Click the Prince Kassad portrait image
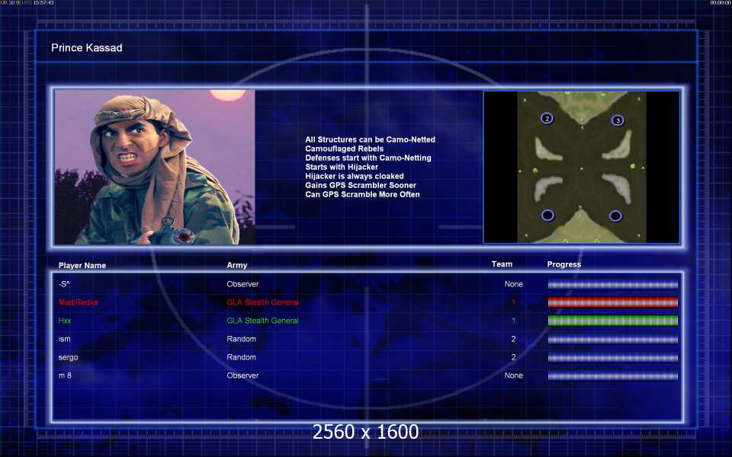 (155, 167)
